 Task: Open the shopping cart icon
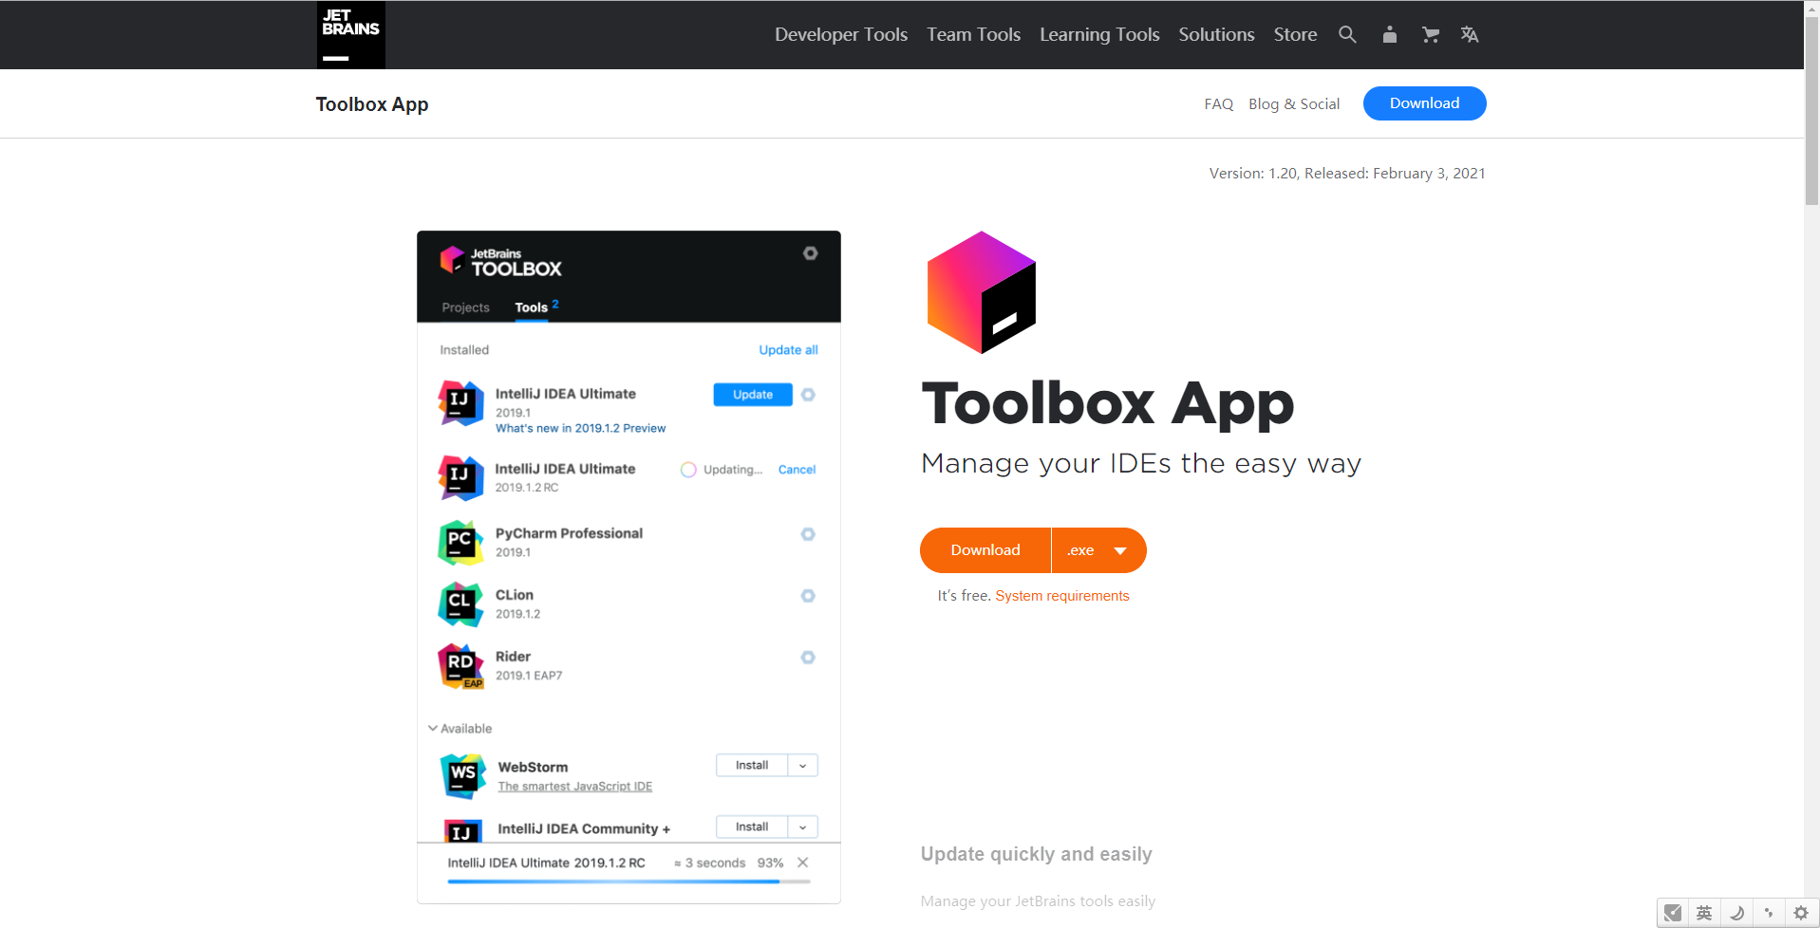[1431, 35]
